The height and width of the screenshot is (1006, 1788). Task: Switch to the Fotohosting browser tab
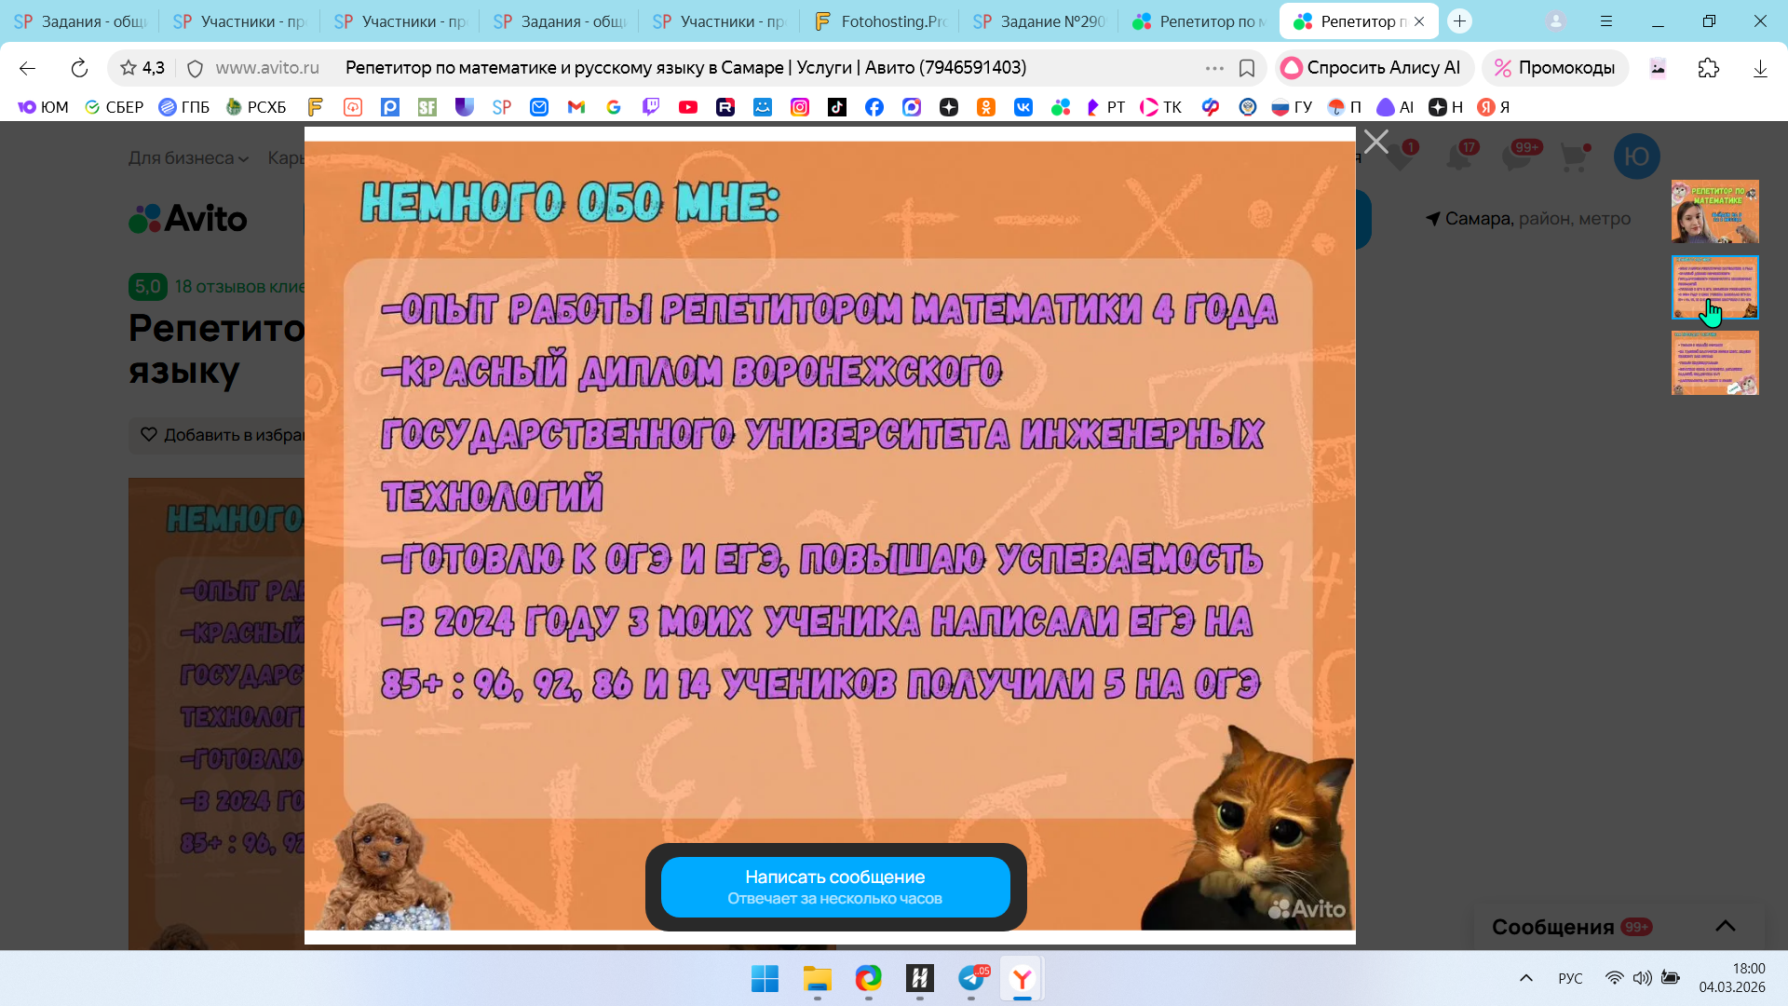880,21
